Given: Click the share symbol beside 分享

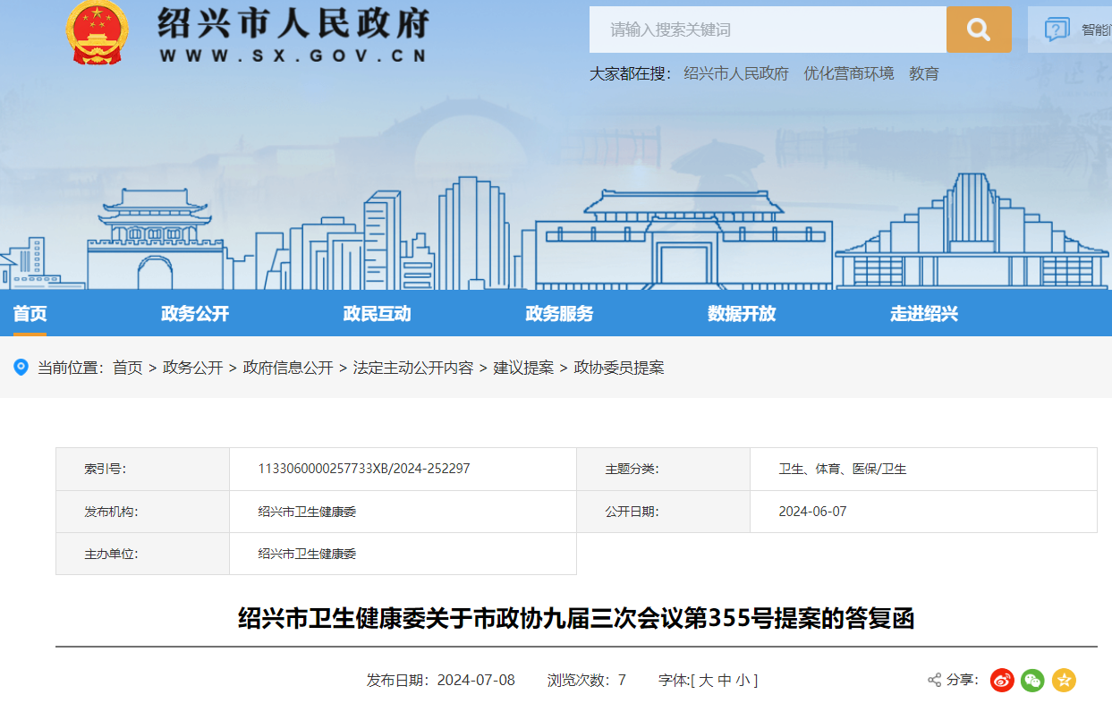Looking at the screenshot, I should coord(935,681).
